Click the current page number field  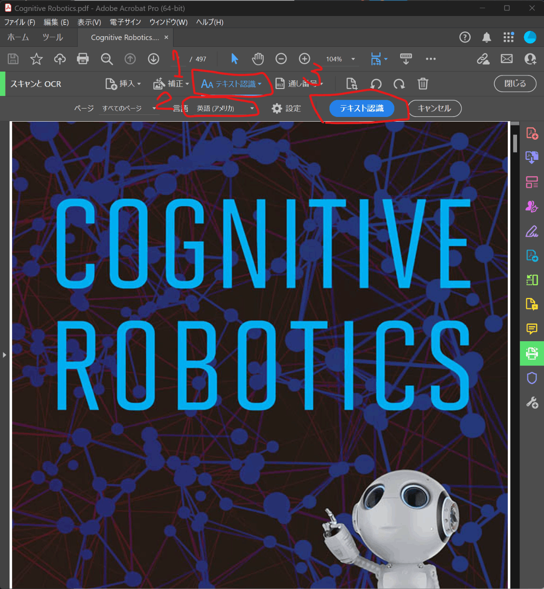[179, 59]
